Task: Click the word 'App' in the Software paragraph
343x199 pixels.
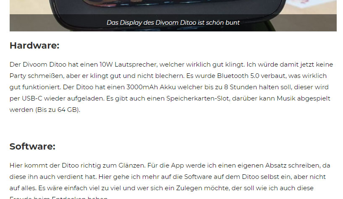Action: click(178, 165)
